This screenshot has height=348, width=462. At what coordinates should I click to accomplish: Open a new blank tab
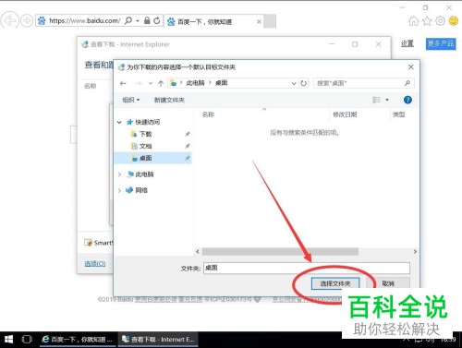pyautogui.click(x=270, y=21)
